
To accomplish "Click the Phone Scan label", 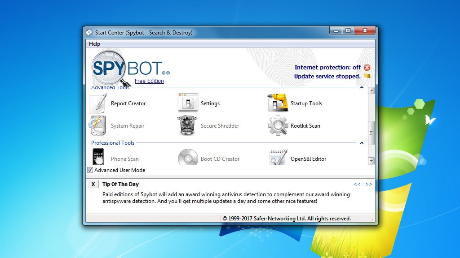I will click(x=125, y=159).
